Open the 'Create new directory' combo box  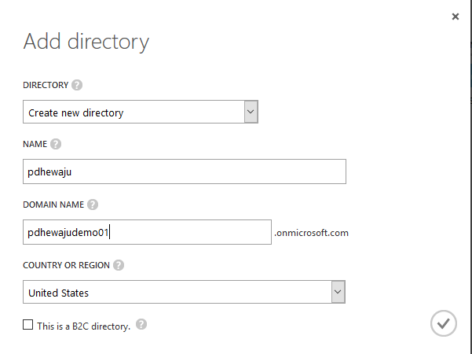[x=141, y=112]
